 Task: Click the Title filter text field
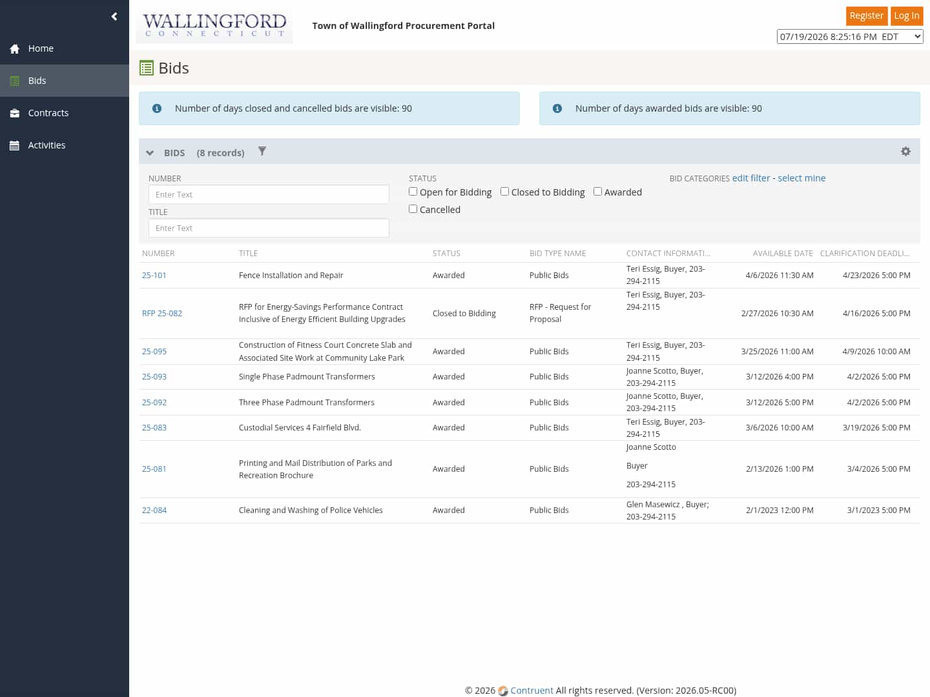point(269,228)
